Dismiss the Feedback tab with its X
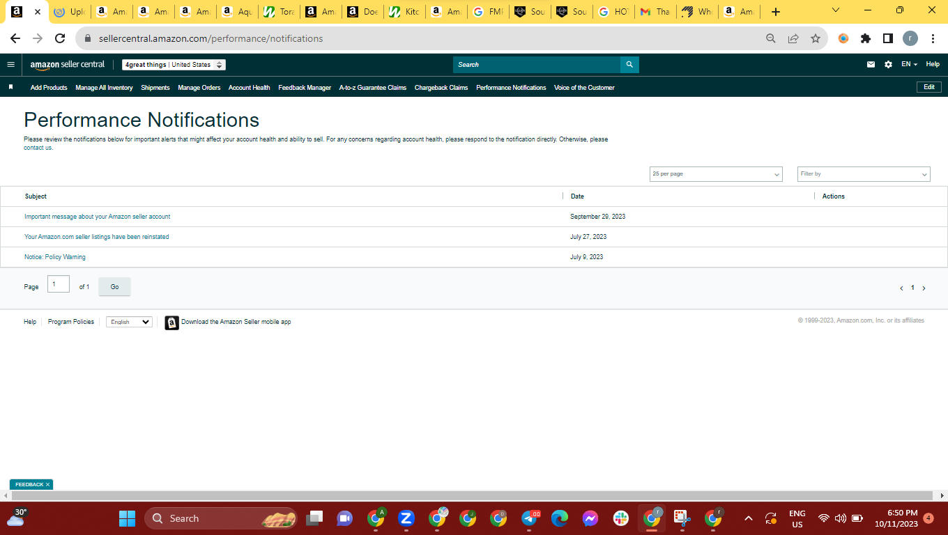This screenshot has height=535, width=948. click(47, 485)
